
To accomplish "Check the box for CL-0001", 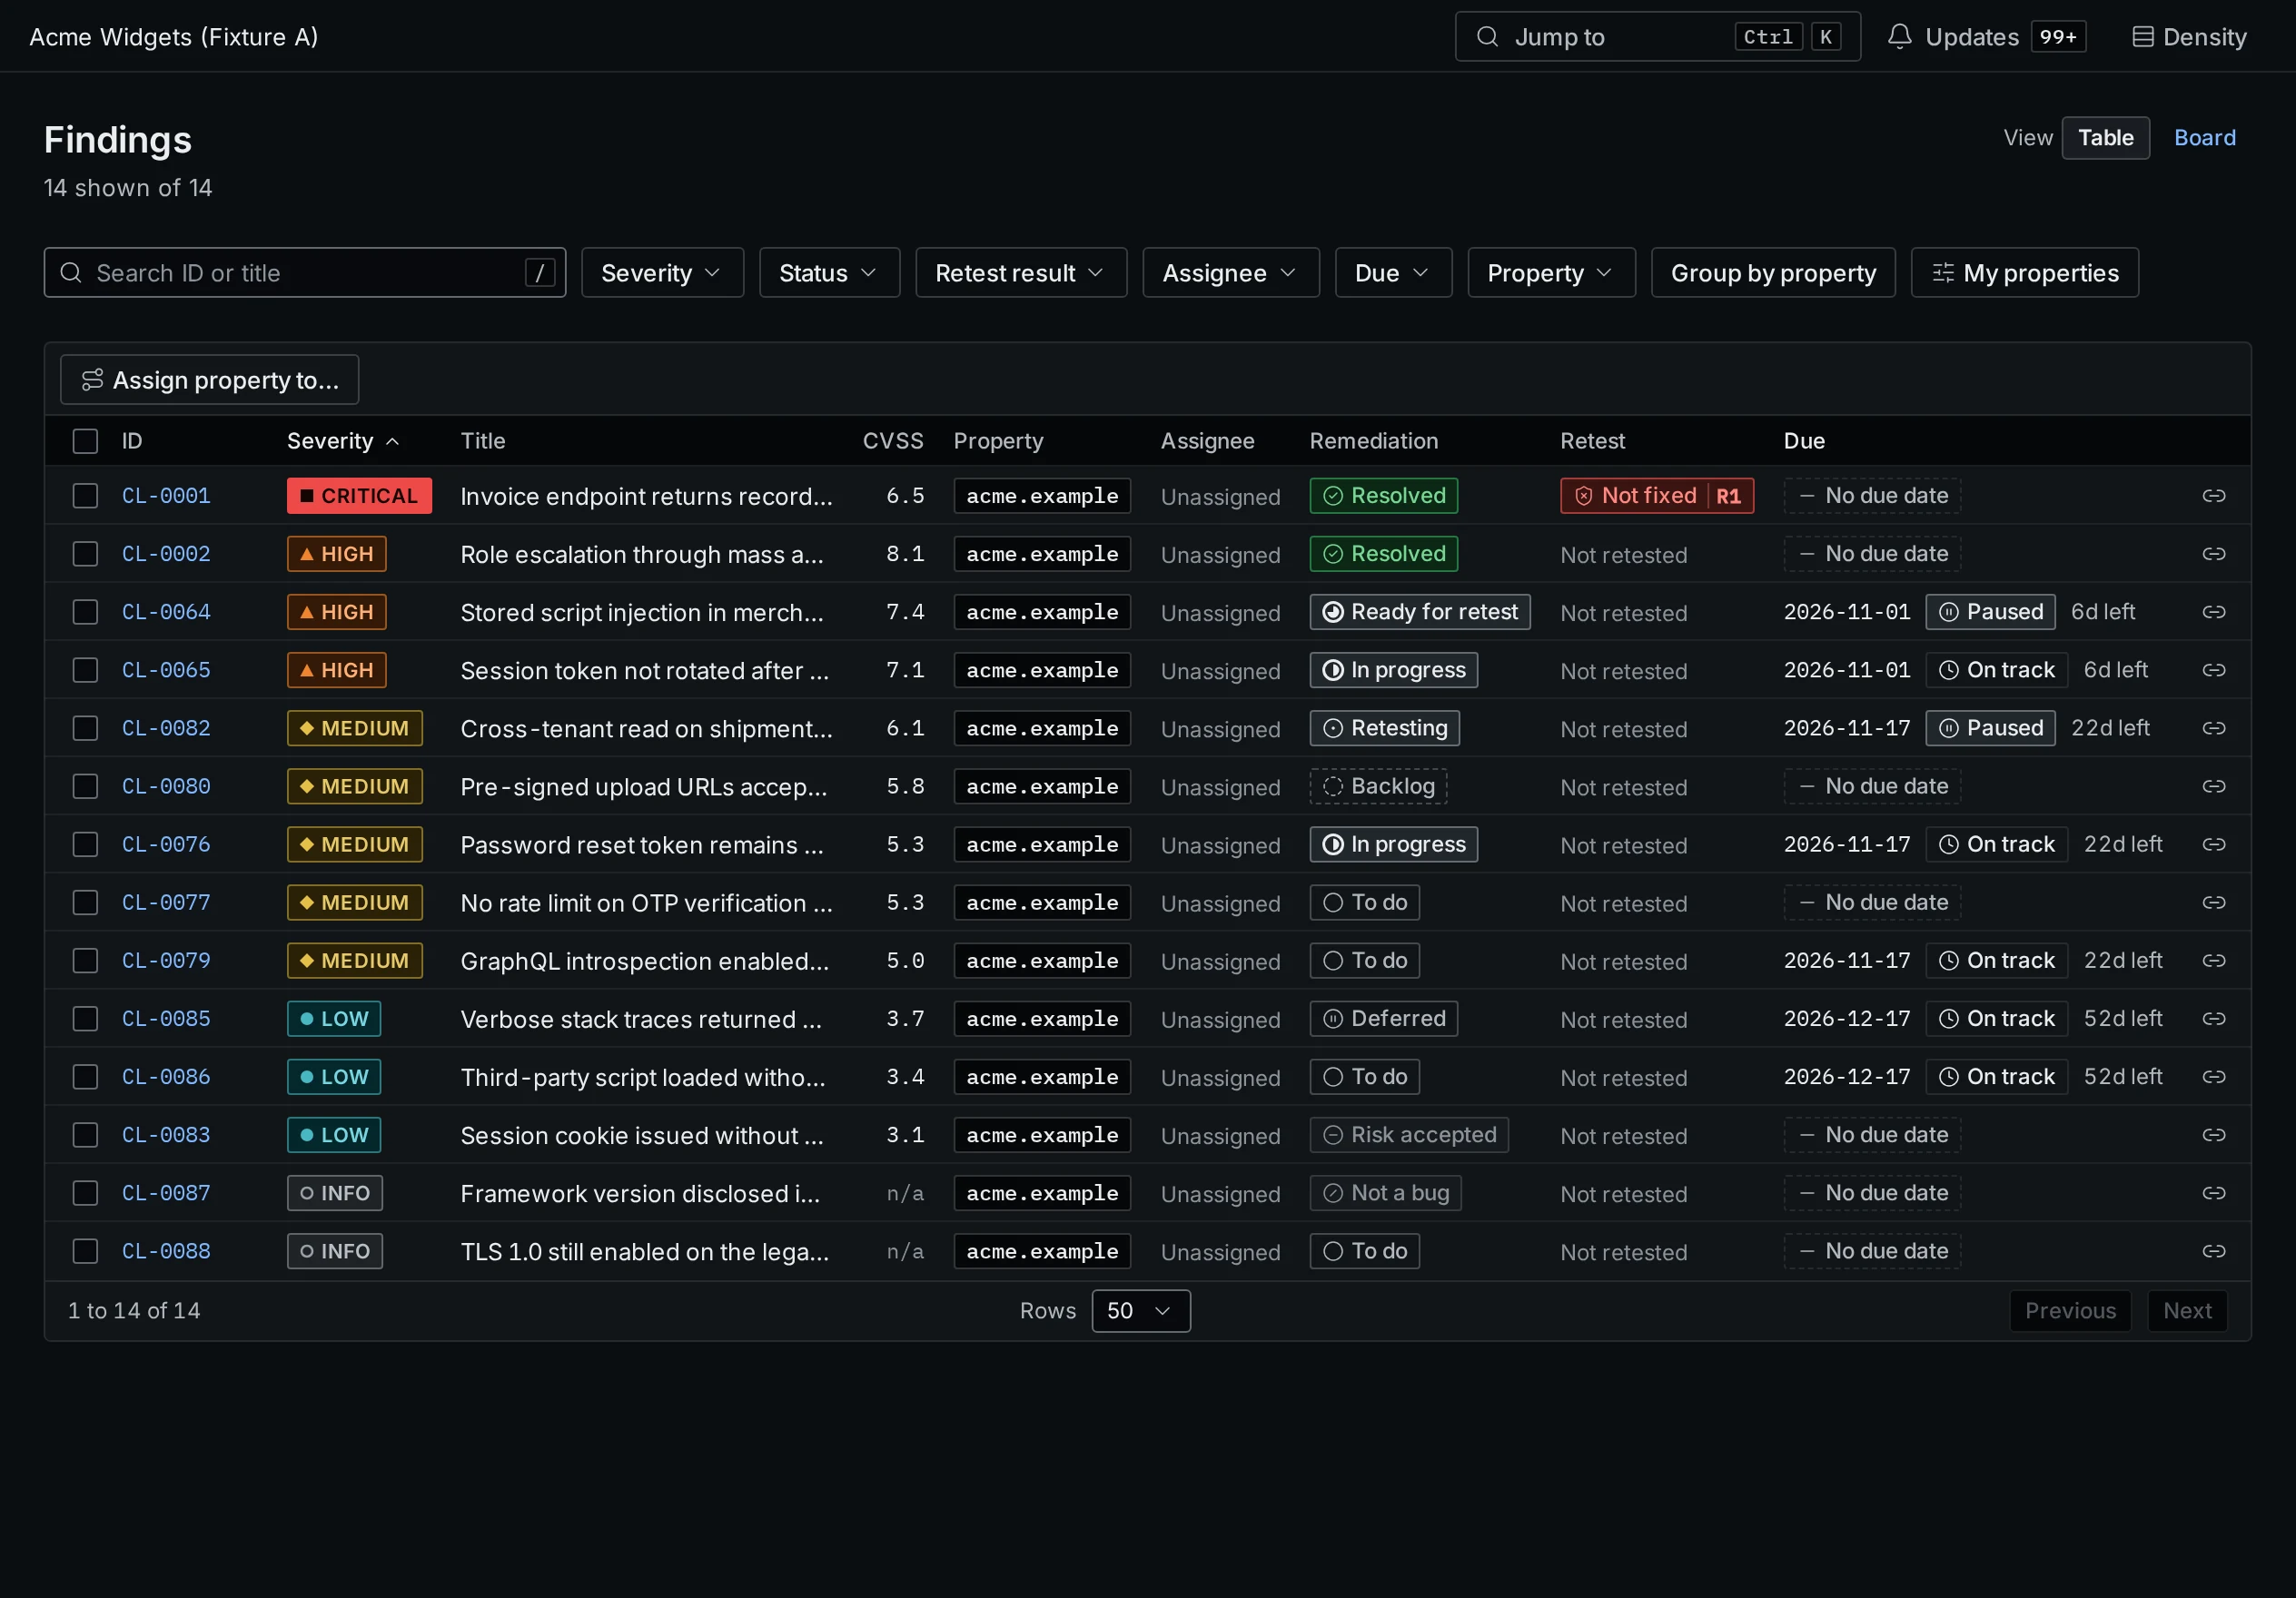I will coord(85,496).
